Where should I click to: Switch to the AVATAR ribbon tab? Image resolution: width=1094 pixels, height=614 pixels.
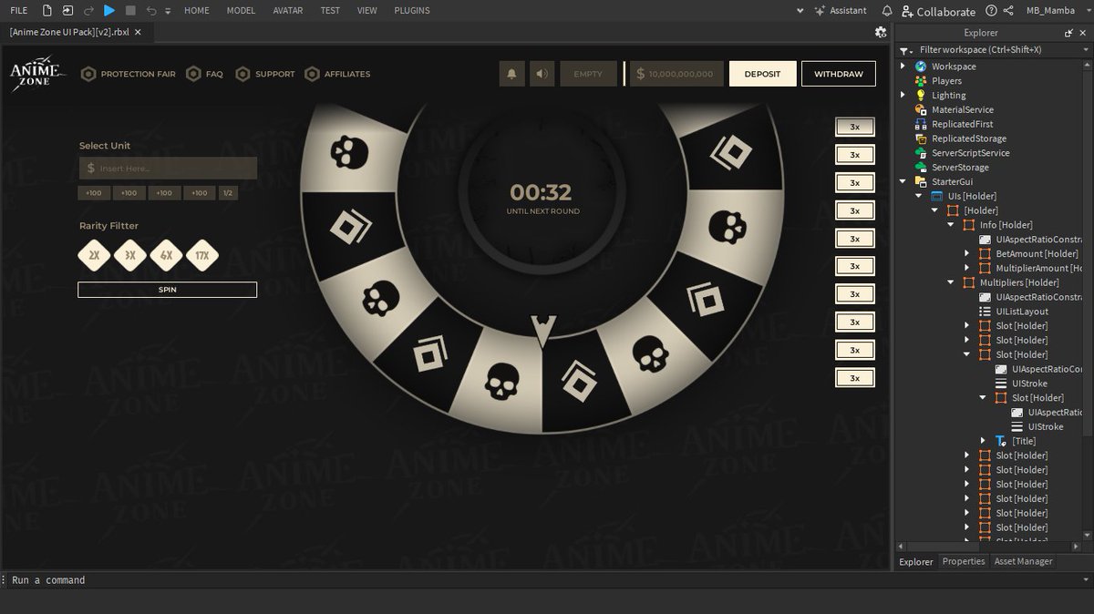[289, 11]
